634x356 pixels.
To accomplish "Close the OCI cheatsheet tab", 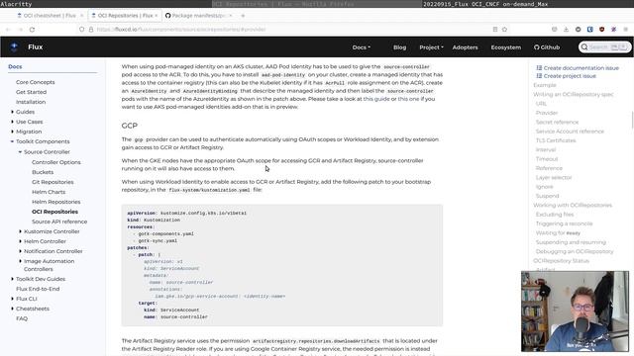I will 81,16.
